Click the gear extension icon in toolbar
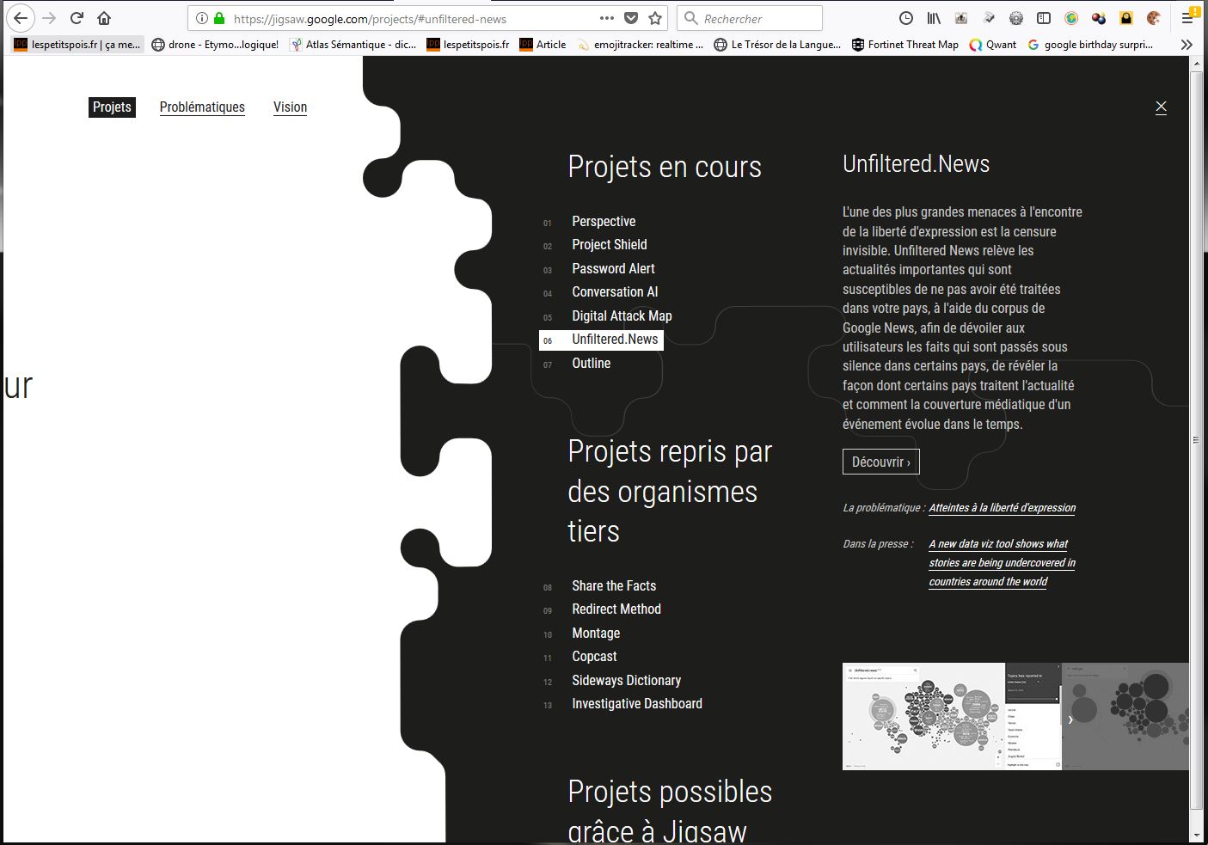 [x=1016, y=18]
